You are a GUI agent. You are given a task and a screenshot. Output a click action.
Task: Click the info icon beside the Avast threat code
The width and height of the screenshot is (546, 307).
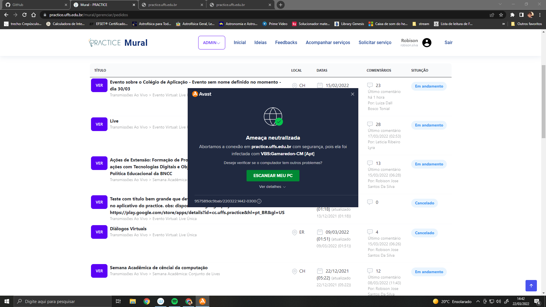pyautogui.click(x=259, y=201)
